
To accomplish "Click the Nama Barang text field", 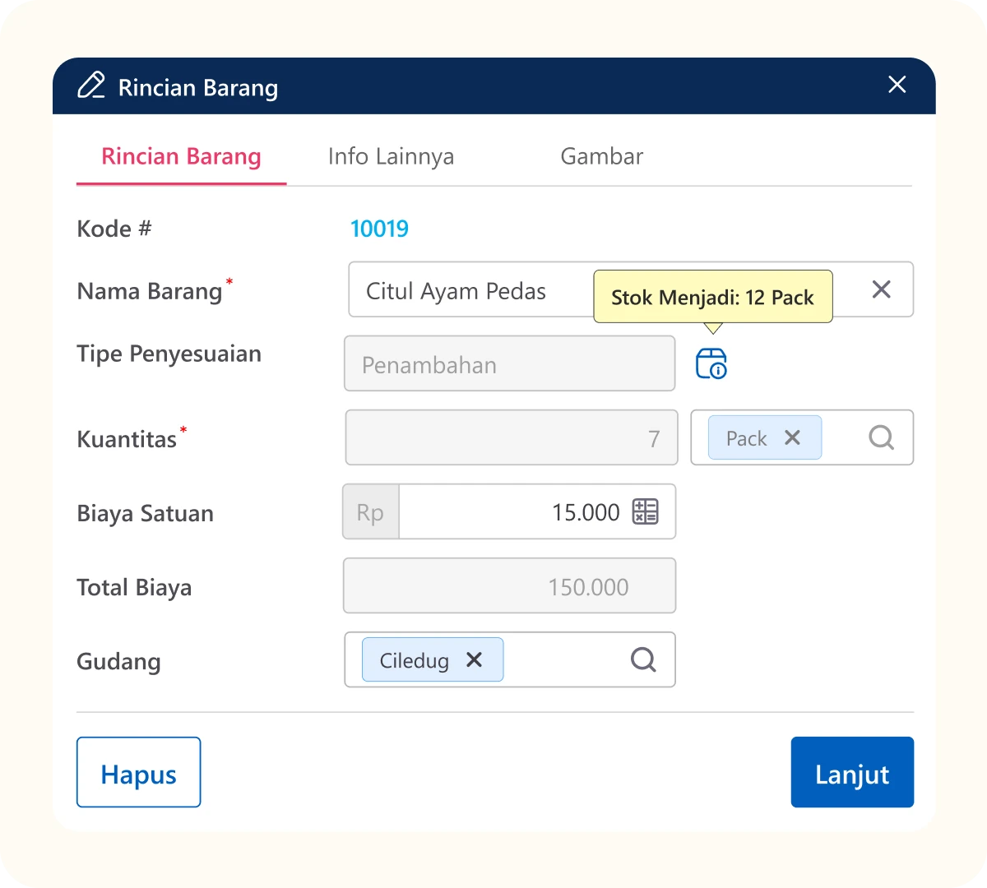I will (x=469, y=290).
